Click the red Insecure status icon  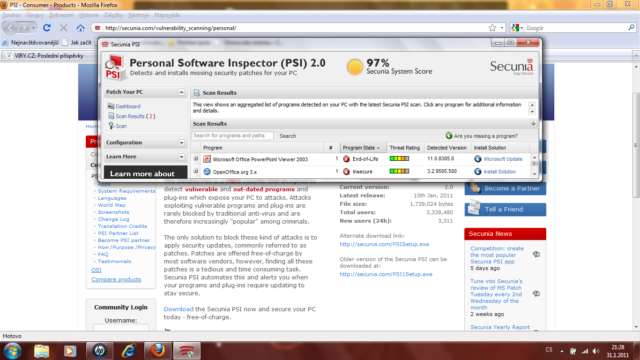tap(347, 172)
